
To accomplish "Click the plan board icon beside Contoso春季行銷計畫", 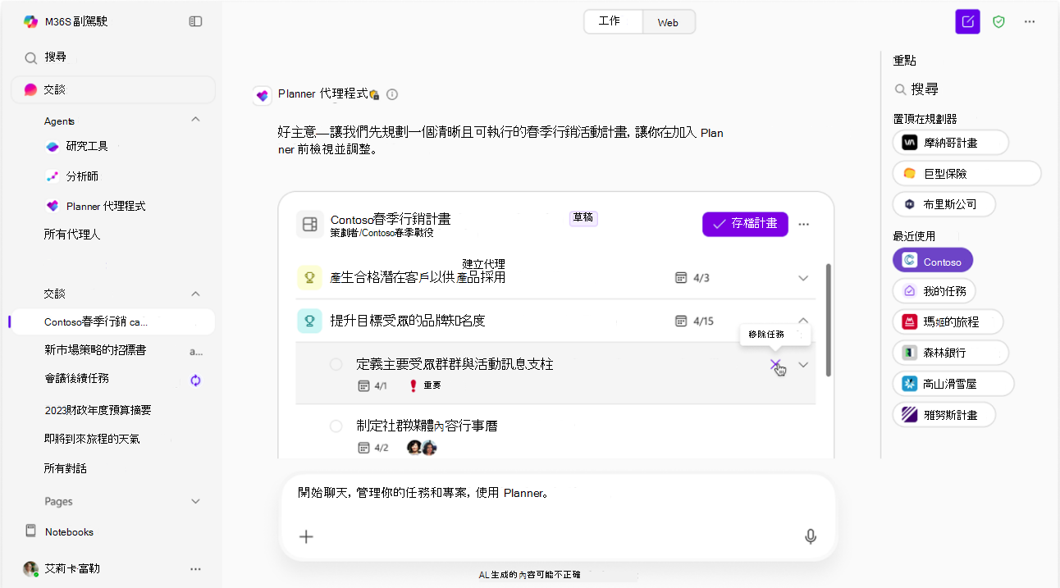I will click(x=310, y=225).
